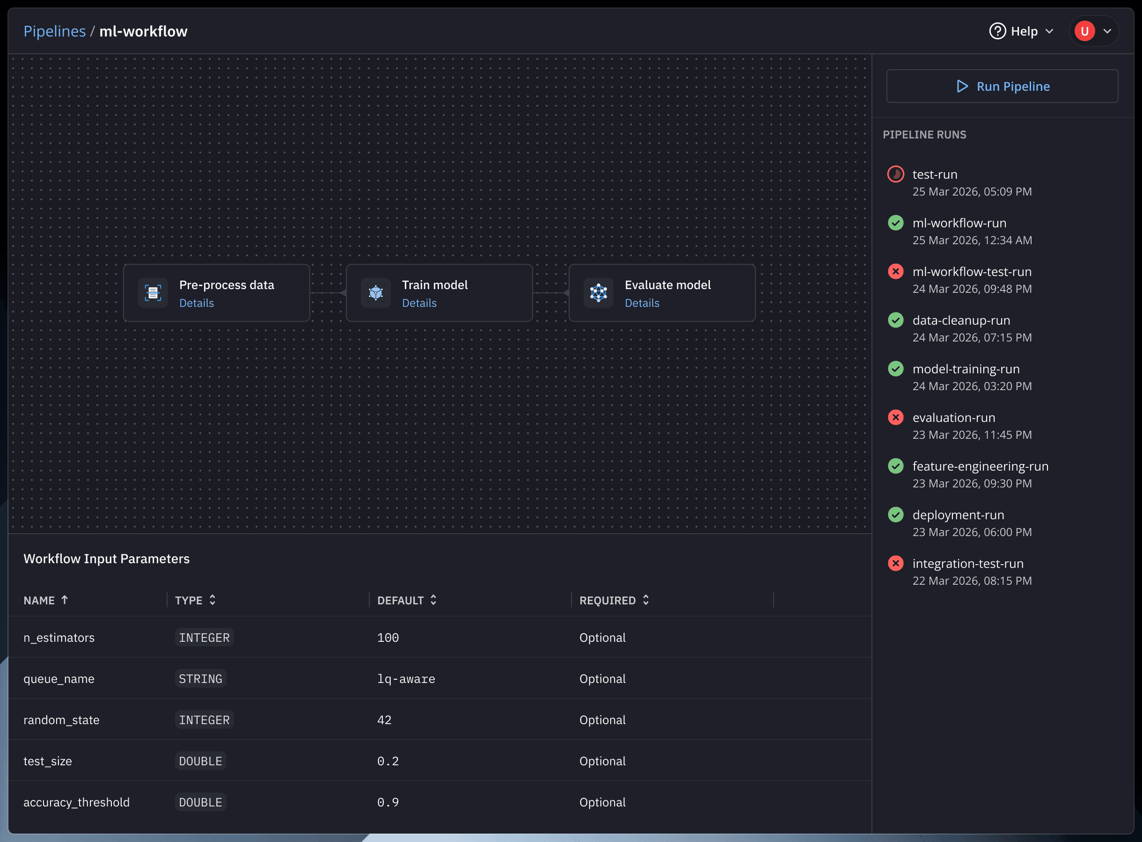
Task: Go to the Pipelines breadcrumb
Action: [x=55, y=31]
